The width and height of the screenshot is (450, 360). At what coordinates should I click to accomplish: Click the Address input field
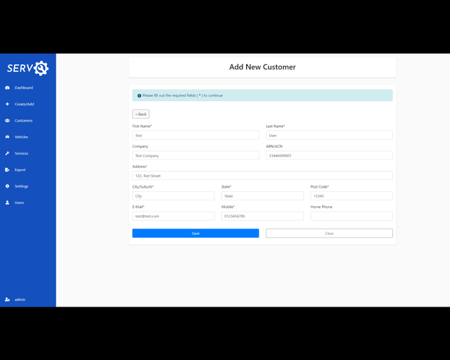click(262, 176)
